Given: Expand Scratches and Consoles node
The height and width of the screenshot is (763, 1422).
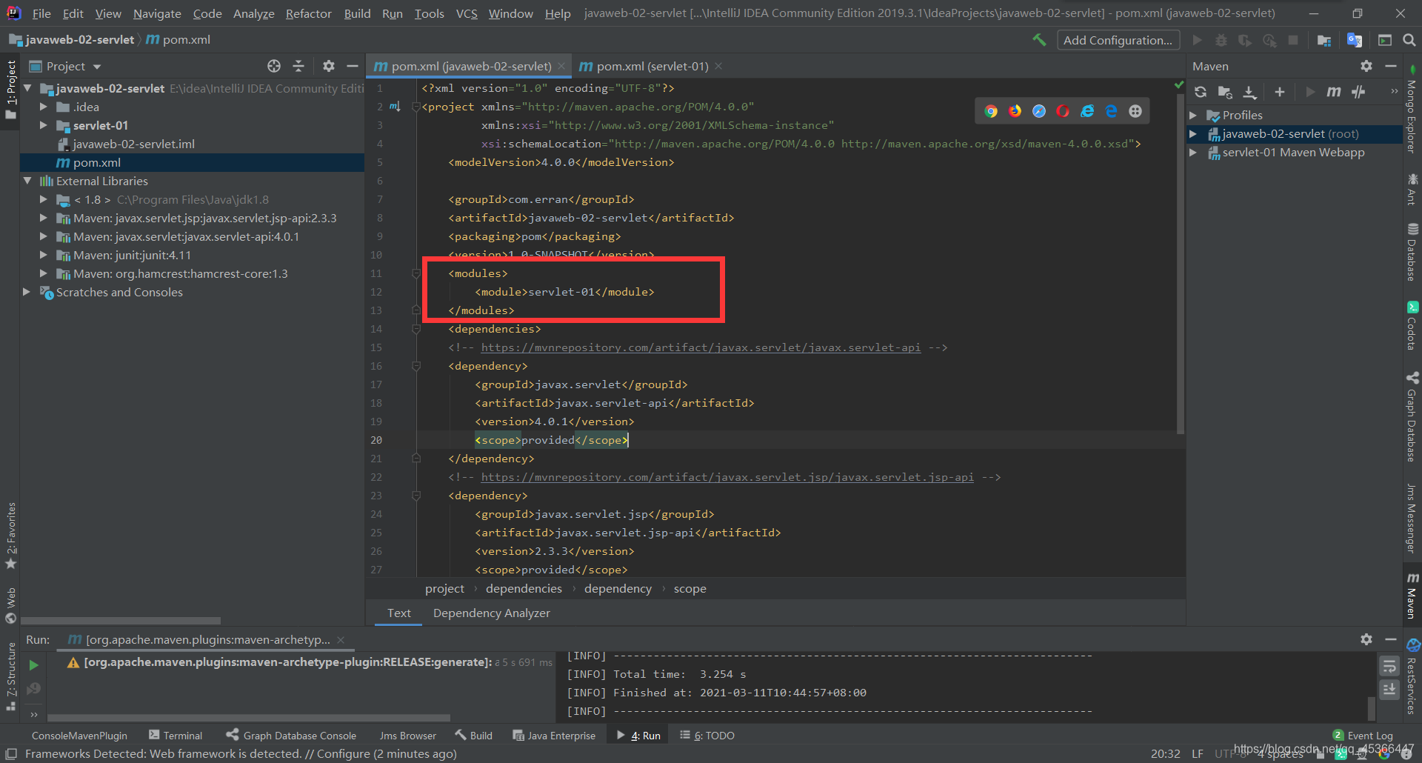Looking at the screenshot, I should pos(27,292).
